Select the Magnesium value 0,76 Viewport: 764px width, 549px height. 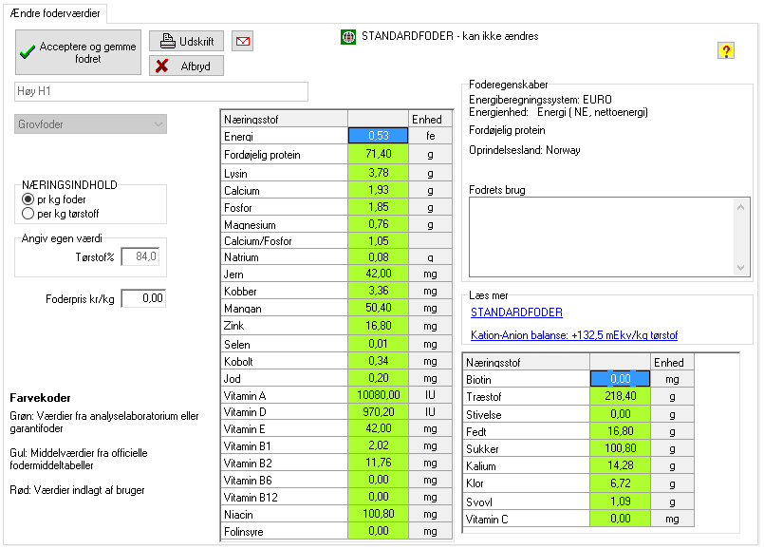pos(378,224)
